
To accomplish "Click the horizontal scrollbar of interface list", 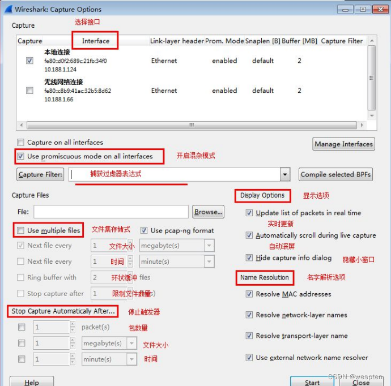I will pos(192,125).
